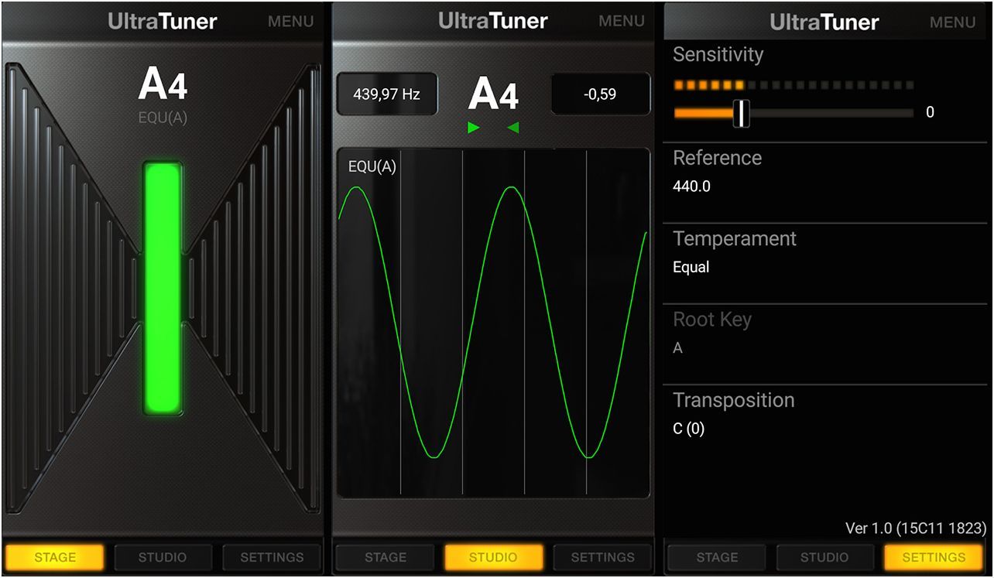This screenshot has height=578, width=994.
Task: Open MENU in the Studio waveform panel
Action: 621,22
